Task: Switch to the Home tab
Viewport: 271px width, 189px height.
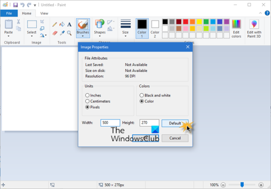Action: click(27, 13)
